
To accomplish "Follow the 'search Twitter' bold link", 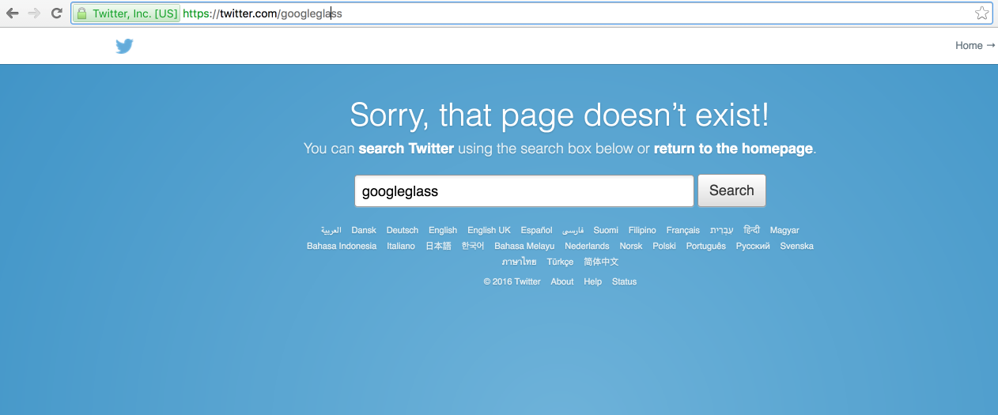I will pos(406,149).
